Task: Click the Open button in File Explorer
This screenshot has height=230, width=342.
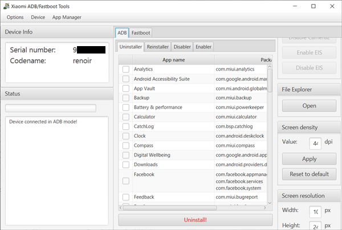Action: point(309,106)
